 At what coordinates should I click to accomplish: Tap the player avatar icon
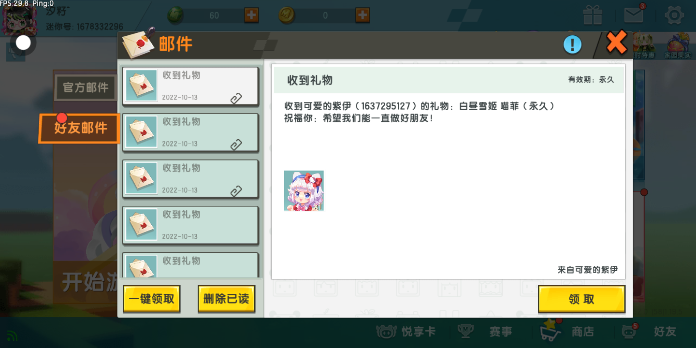tap(19, 18)
